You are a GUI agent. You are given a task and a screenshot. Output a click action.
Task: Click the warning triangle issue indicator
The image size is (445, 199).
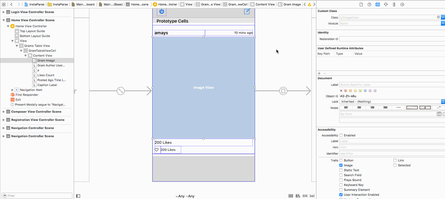point(309,4)
